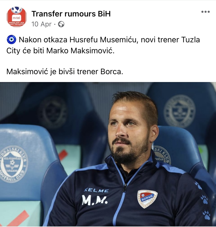The image size is (216, 227).
Task: Click the 10 Apr post timestamp
Action: (41, 24)
